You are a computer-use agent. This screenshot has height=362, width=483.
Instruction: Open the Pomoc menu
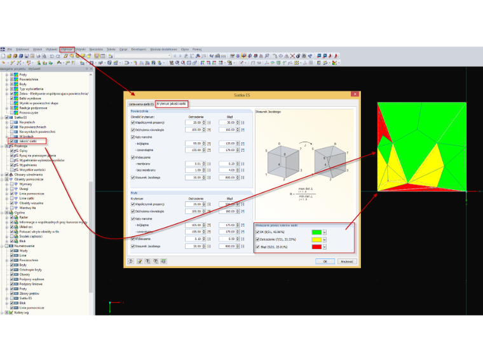[x=197, y=50]
